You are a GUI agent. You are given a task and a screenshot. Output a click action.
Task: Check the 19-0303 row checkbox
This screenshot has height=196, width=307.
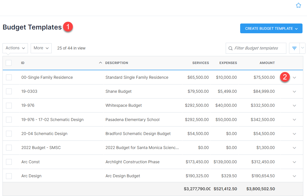coord(9,91)
